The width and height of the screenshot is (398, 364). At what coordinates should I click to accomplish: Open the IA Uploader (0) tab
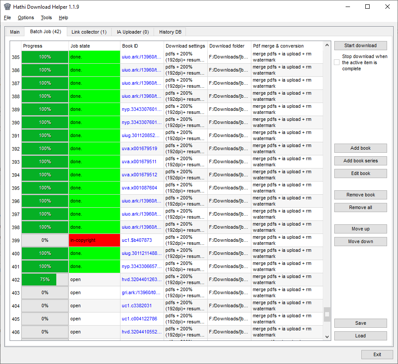coord(133,32)
